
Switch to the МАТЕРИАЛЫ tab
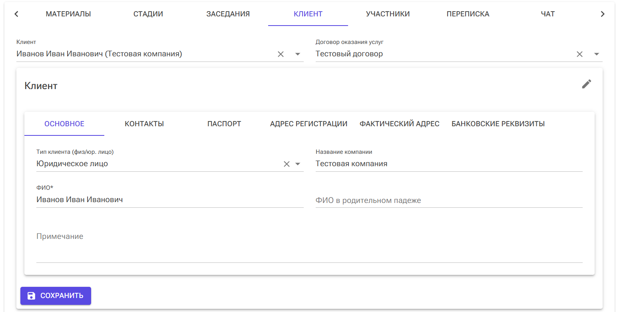coord(68,14)
